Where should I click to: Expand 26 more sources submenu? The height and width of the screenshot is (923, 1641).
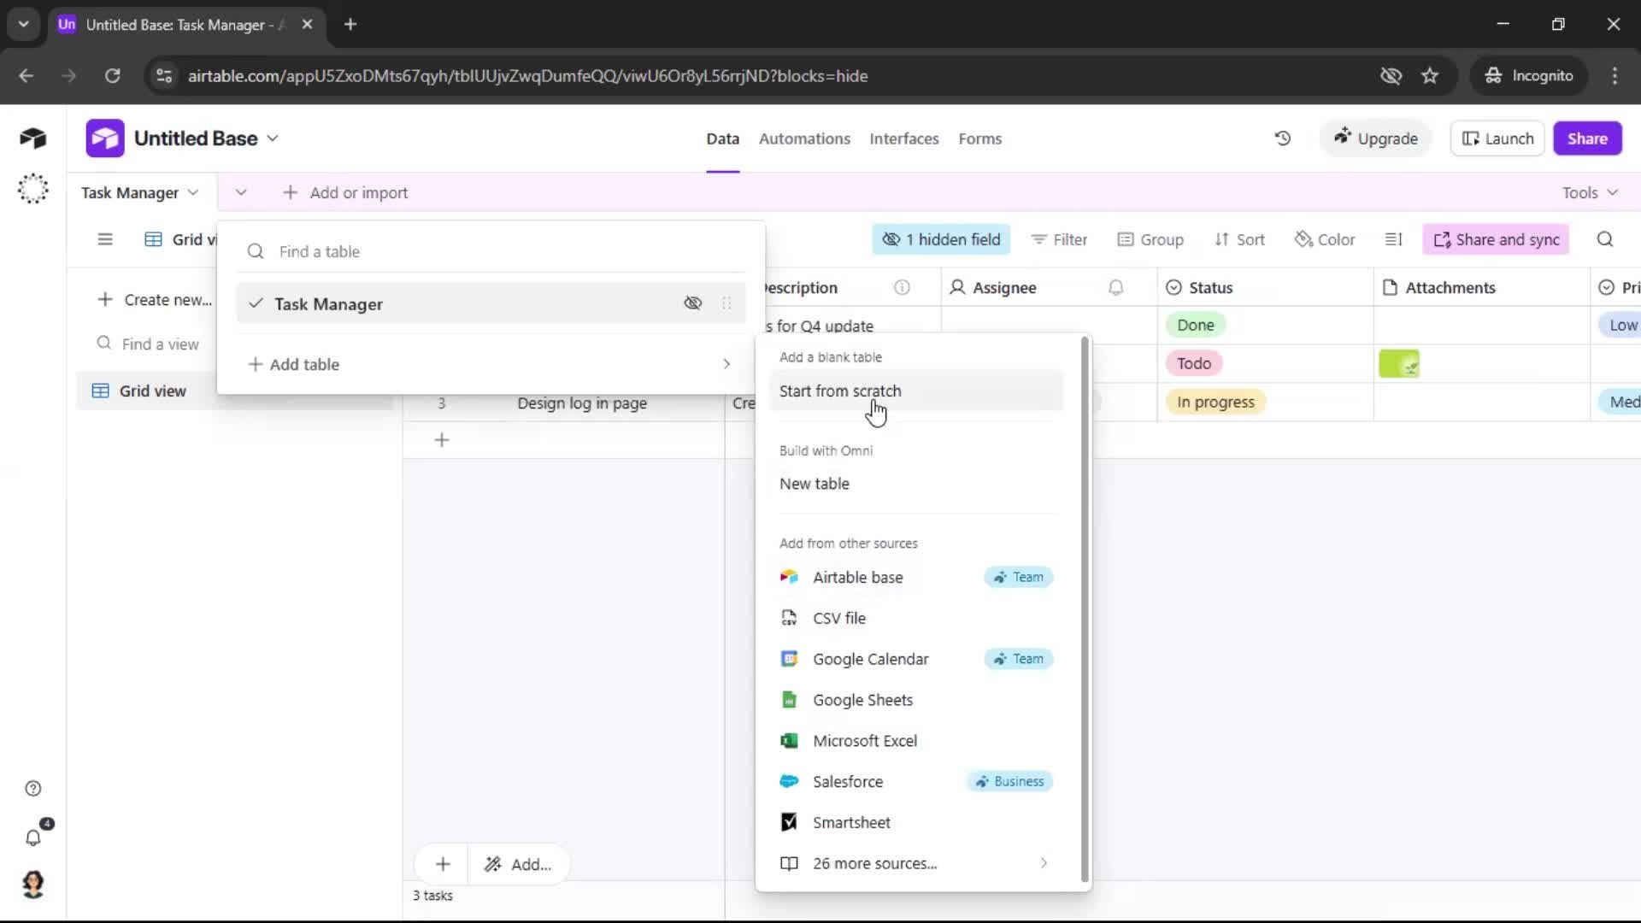point(1044,863)
